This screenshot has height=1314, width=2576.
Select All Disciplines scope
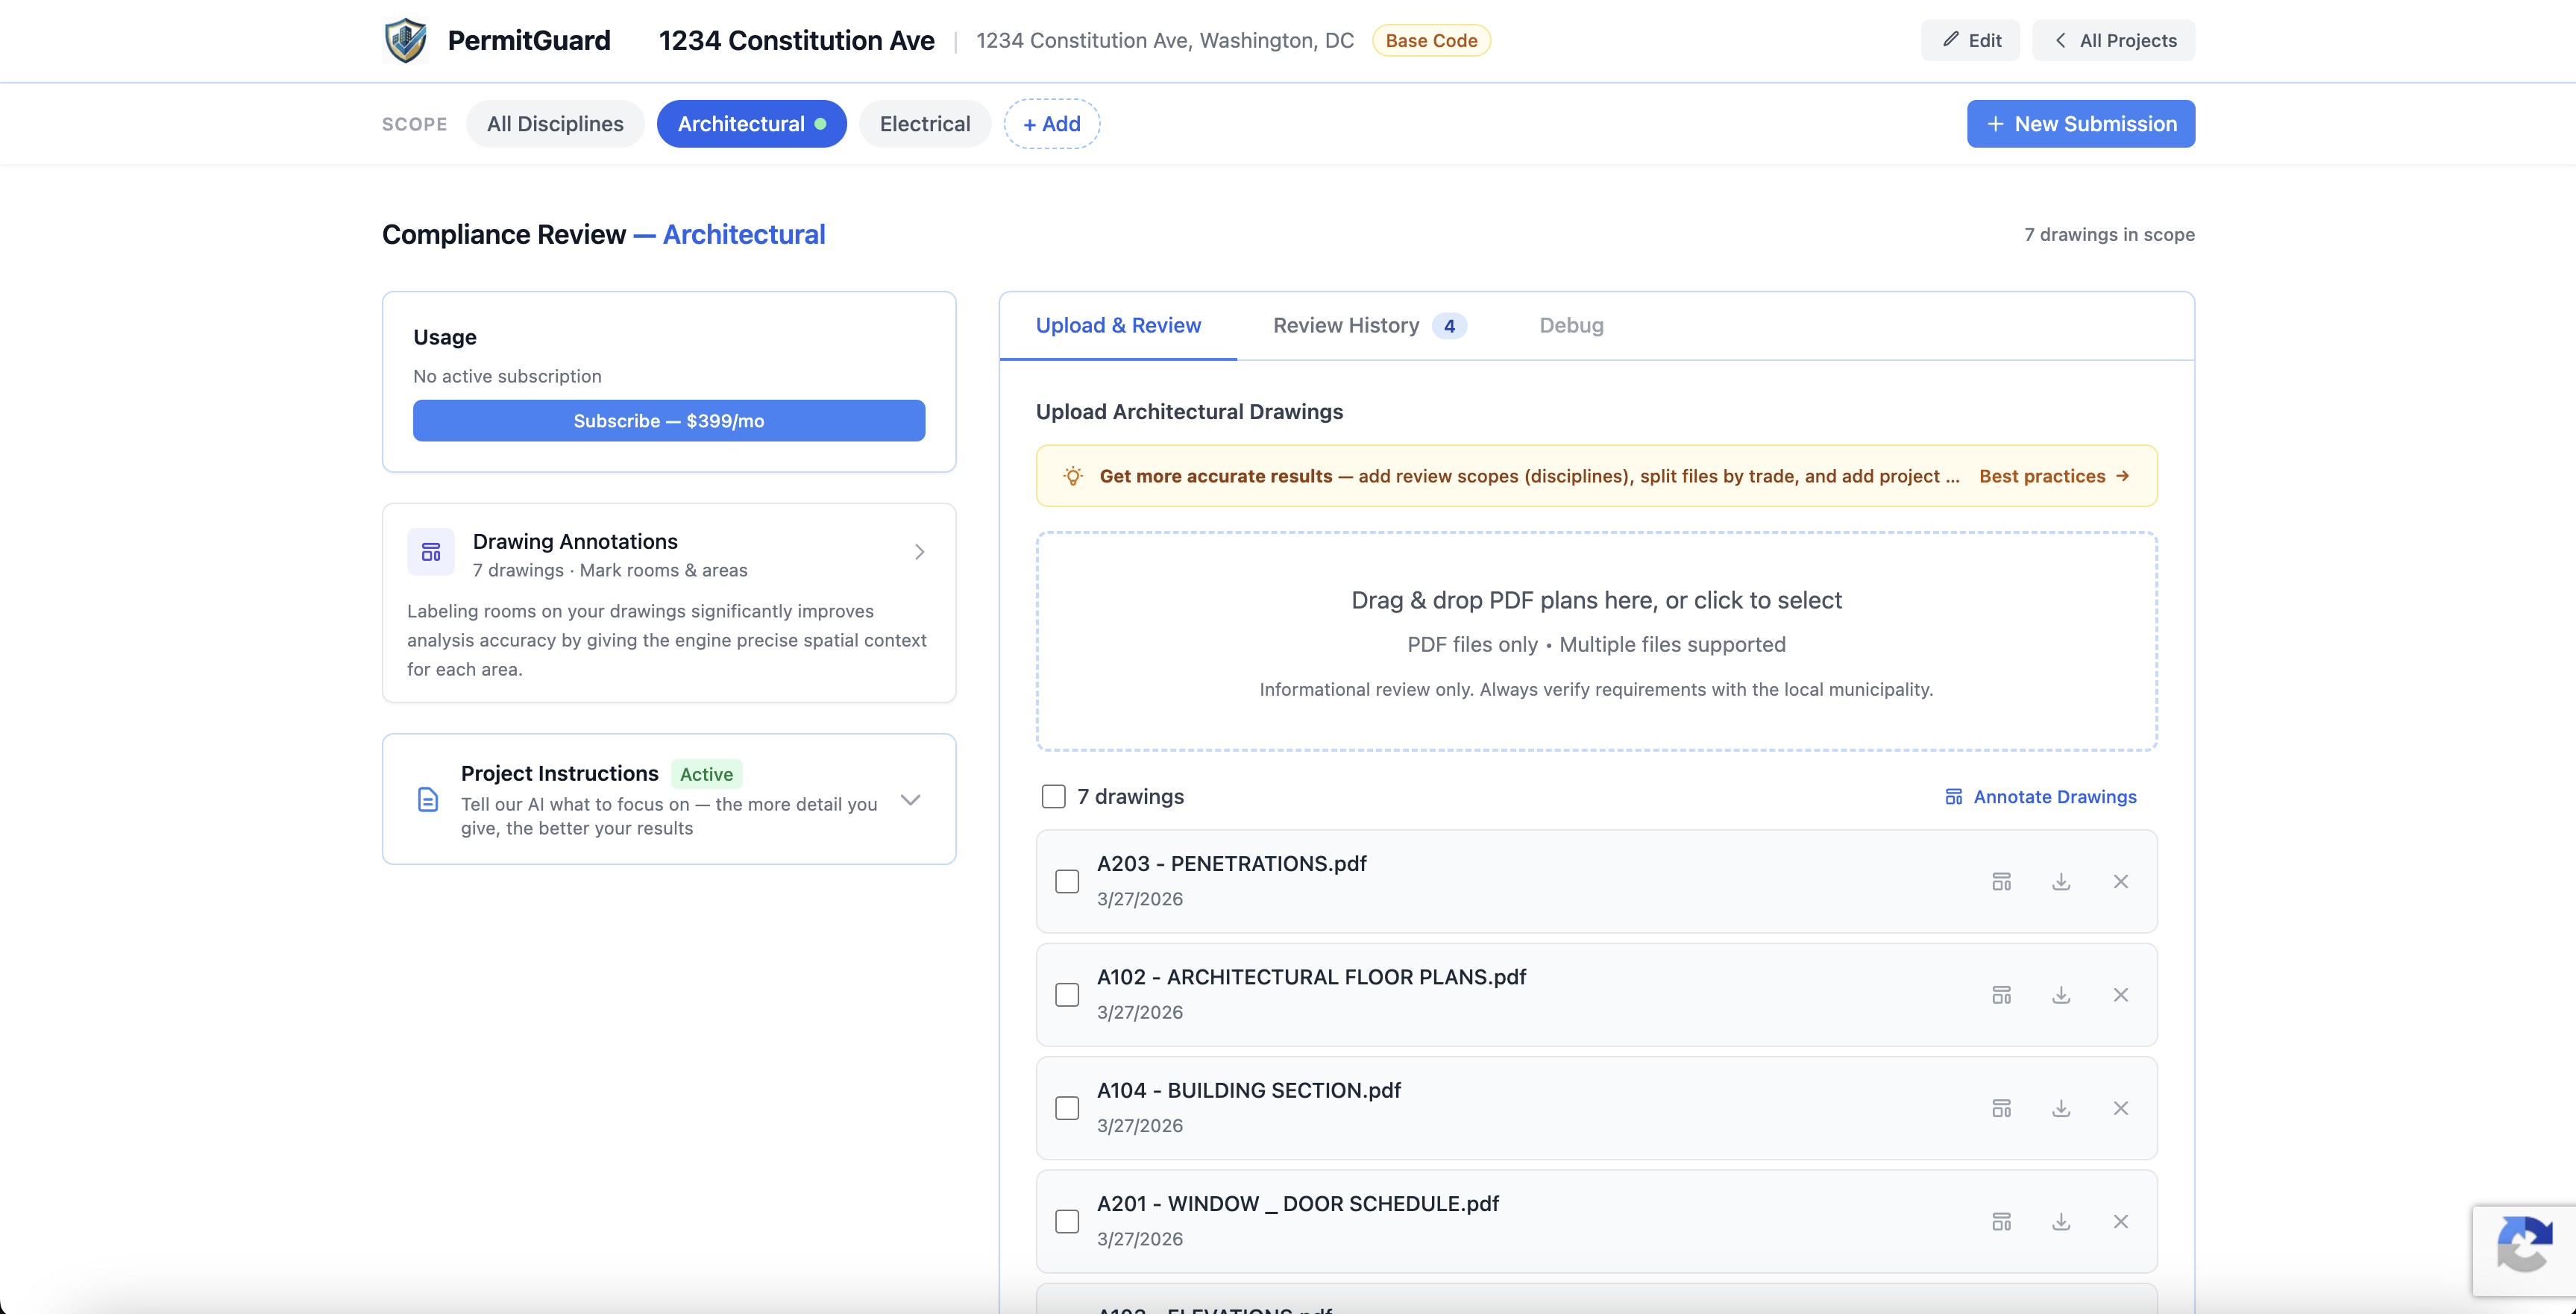pos(555,124)
